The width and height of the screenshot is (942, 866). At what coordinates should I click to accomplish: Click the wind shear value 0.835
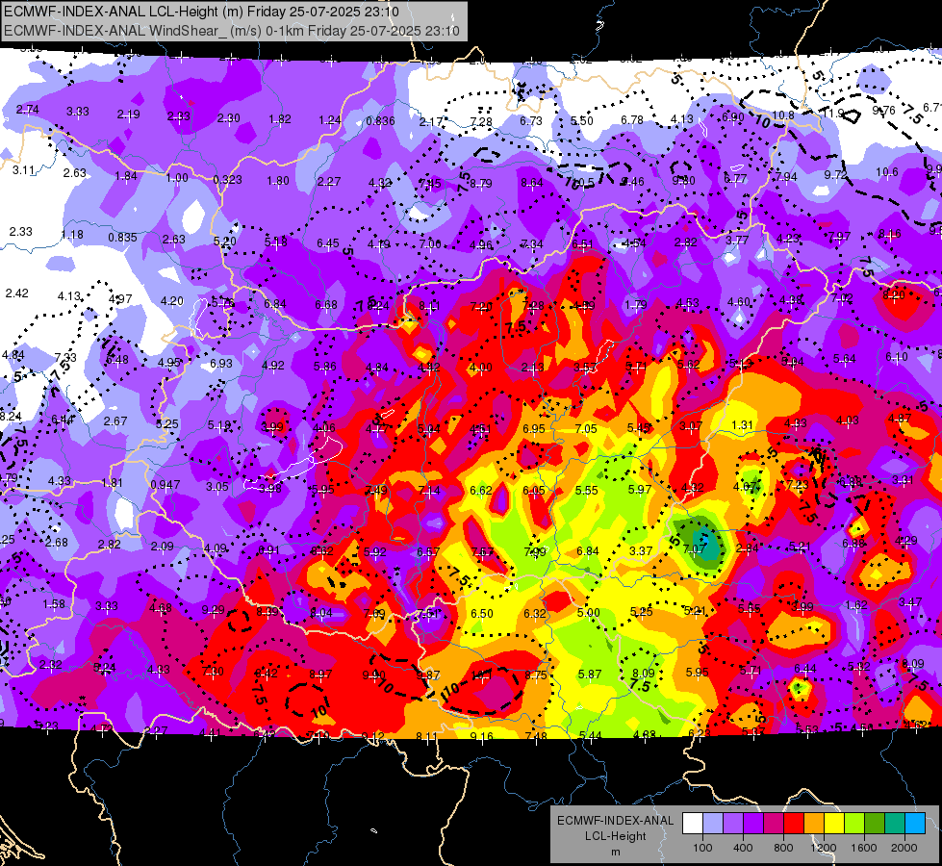pyautogui.click(x=122, y=238)
